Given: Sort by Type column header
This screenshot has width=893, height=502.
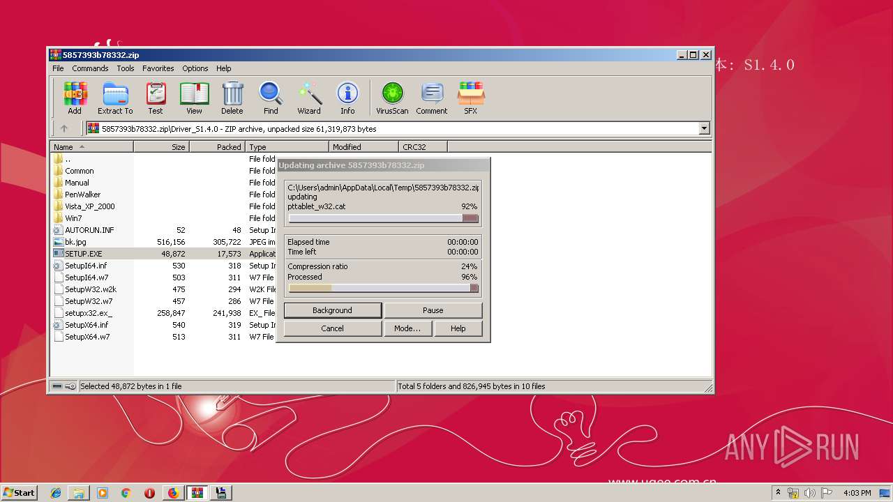Looking at the screenshot, I should [x=287, y=146].
